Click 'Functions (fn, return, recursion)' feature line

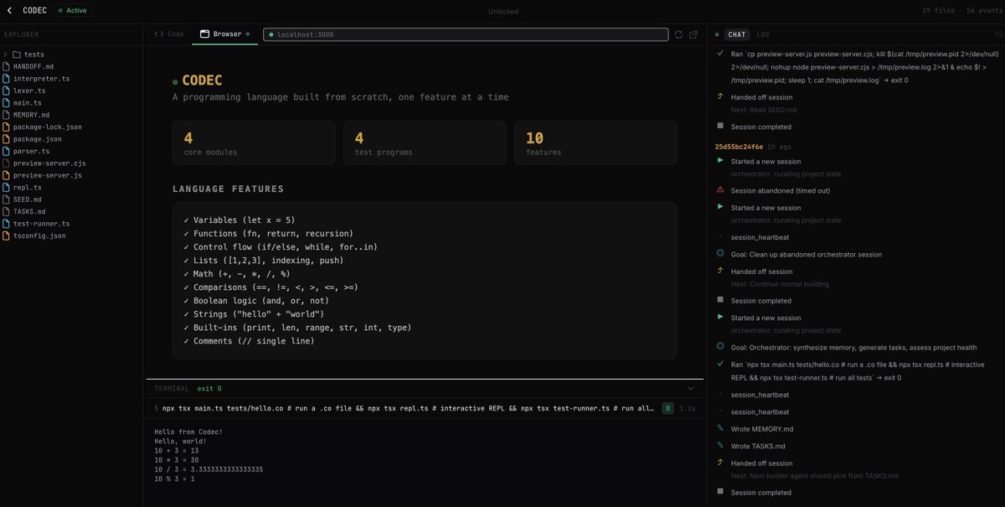pyautogui.click(x=268, y=234)
